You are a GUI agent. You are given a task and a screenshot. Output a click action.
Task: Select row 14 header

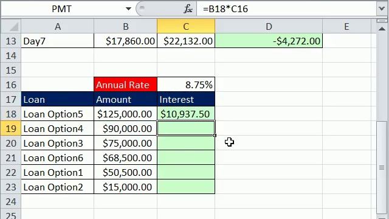pos(11,55)
